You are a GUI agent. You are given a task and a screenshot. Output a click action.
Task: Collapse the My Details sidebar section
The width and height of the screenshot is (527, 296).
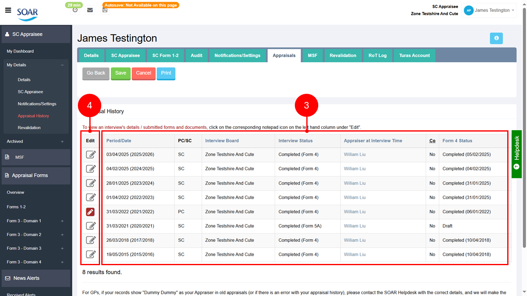coord(62,65)
